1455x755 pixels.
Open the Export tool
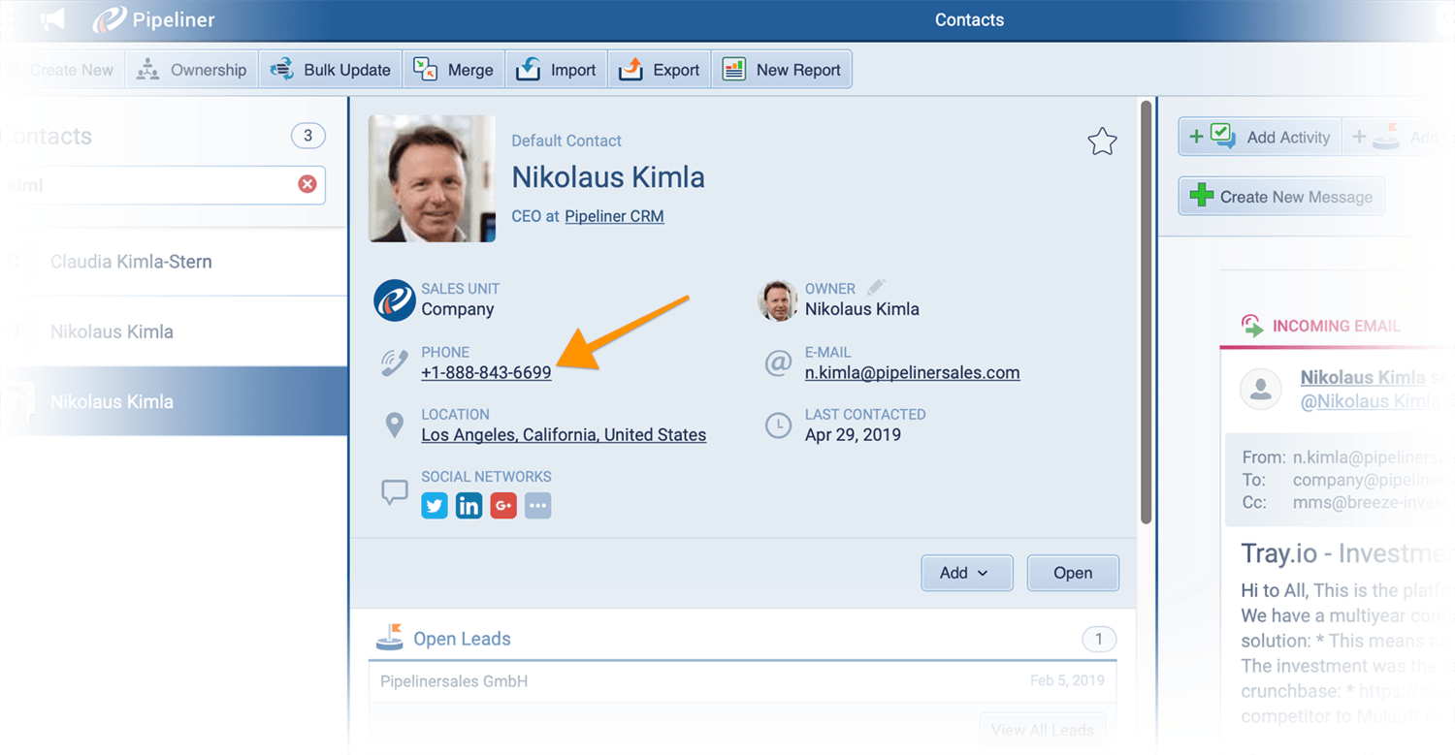(659, 69)
